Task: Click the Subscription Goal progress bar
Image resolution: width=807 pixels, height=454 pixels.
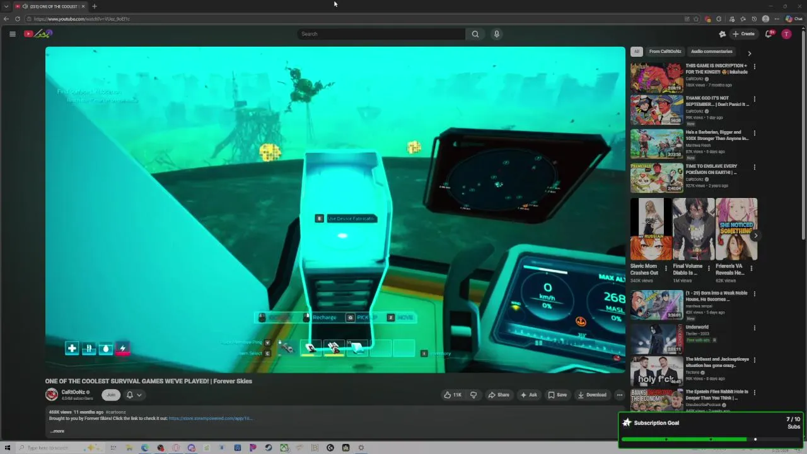Action: 711,439
